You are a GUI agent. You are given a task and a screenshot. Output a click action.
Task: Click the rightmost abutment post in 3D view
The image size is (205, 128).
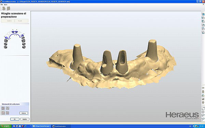pyautogui.click(x=152, y=50)
